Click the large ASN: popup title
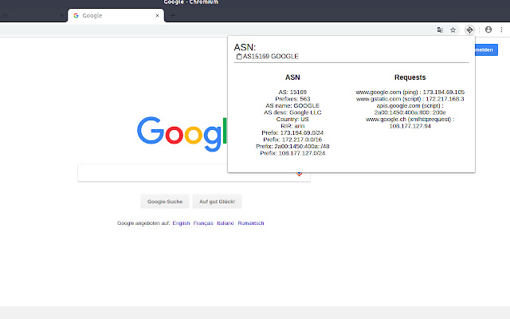The width and height of the screenshot is (510, 319). pos(245,47)
